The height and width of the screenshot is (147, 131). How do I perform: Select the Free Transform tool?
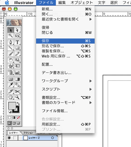point(17,66)
